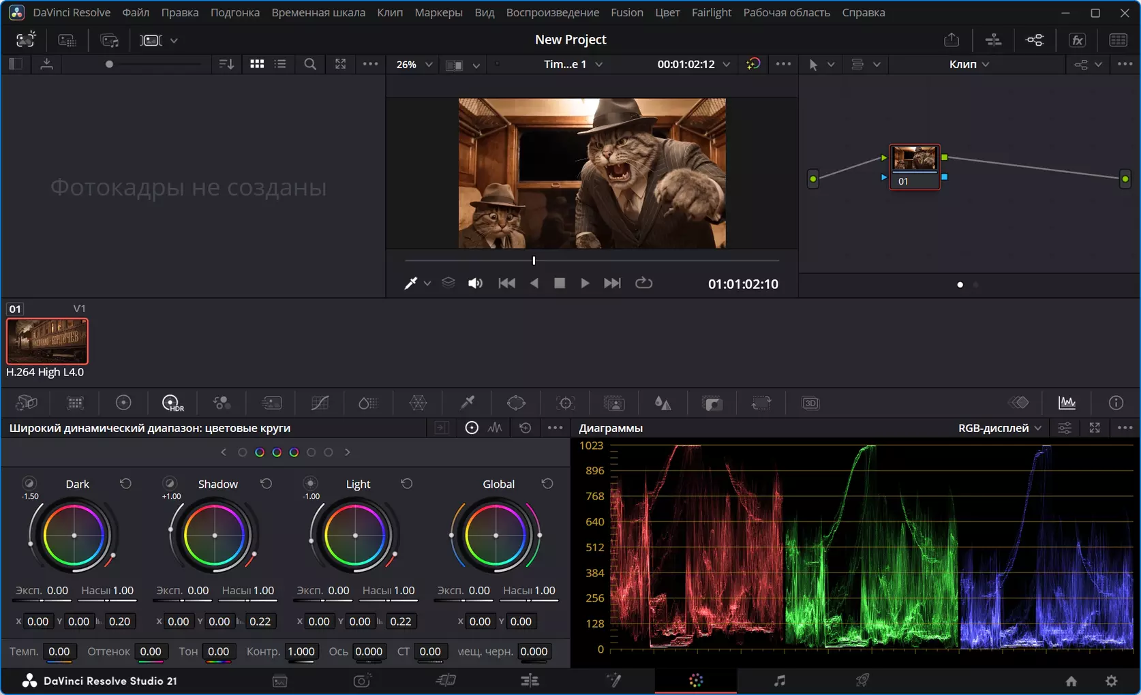This screenshot has height=695, width=1141.
Task: Toggle the Open FX panel
Action: click(x=1078, y=40)
